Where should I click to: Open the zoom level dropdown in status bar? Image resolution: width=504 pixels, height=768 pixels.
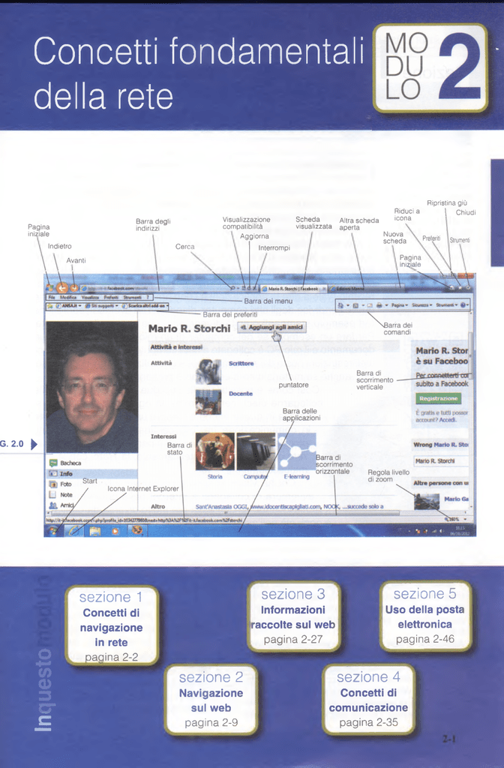click(464, 519)
